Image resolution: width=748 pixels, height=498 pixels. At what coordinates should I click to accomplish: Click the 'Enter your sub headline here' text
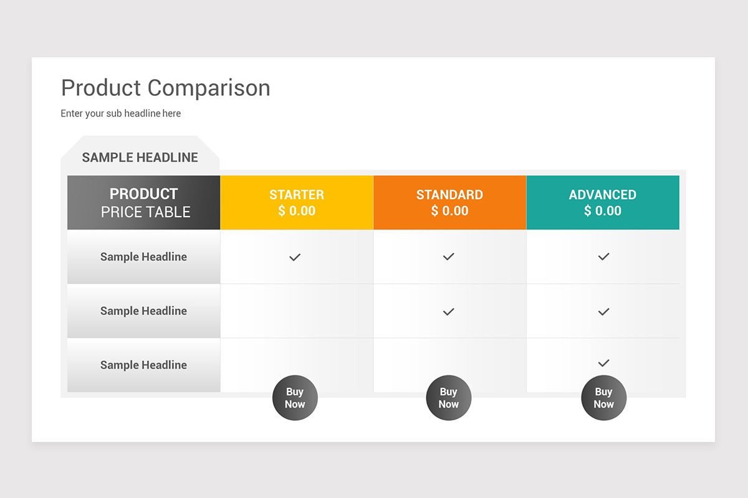click(121, 113)
